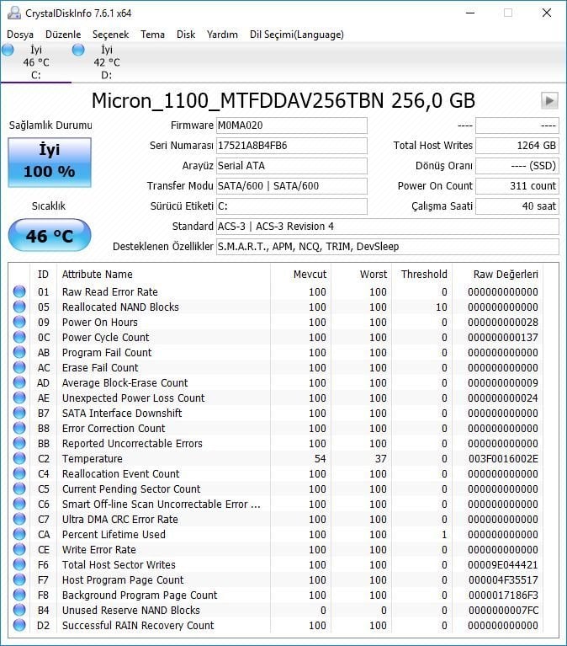
Task: Open the Dil Seçimi(Language) menu
Action: [297, 35]
